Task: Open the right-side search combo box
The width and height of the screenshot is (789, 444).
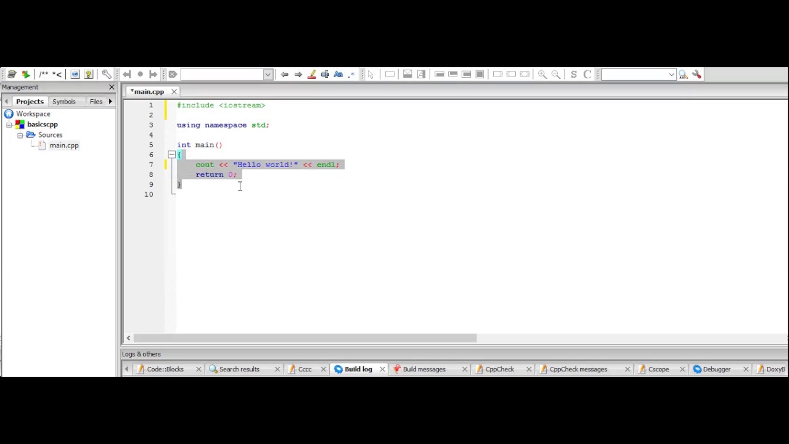Action: [639, 74]
